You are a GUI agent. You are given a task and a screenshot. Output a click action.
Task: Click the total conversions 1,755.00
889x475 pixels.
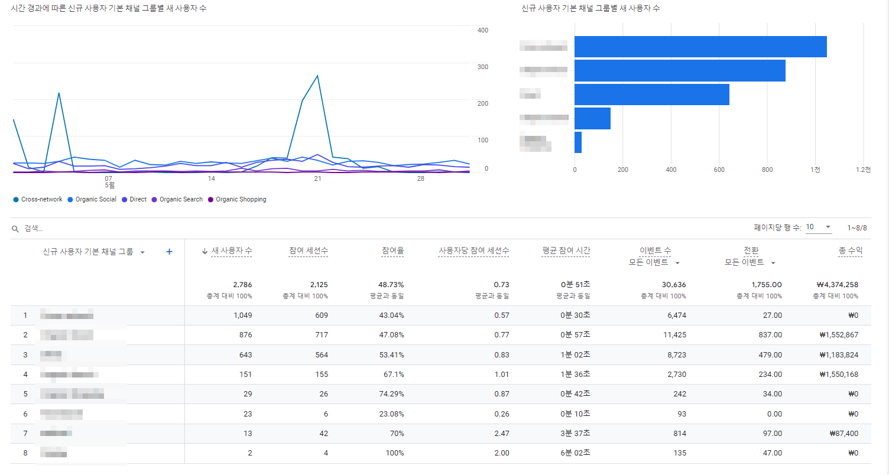(x=767, y=285)
